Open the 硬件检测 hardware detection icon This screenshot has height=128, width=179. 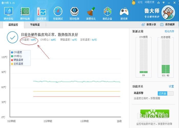25,14
